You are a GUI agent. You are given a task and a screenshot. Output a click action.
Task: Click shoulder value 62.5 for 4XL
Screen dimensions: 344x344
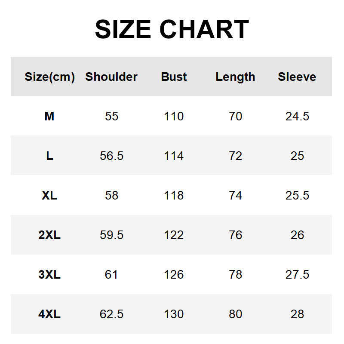112,314
